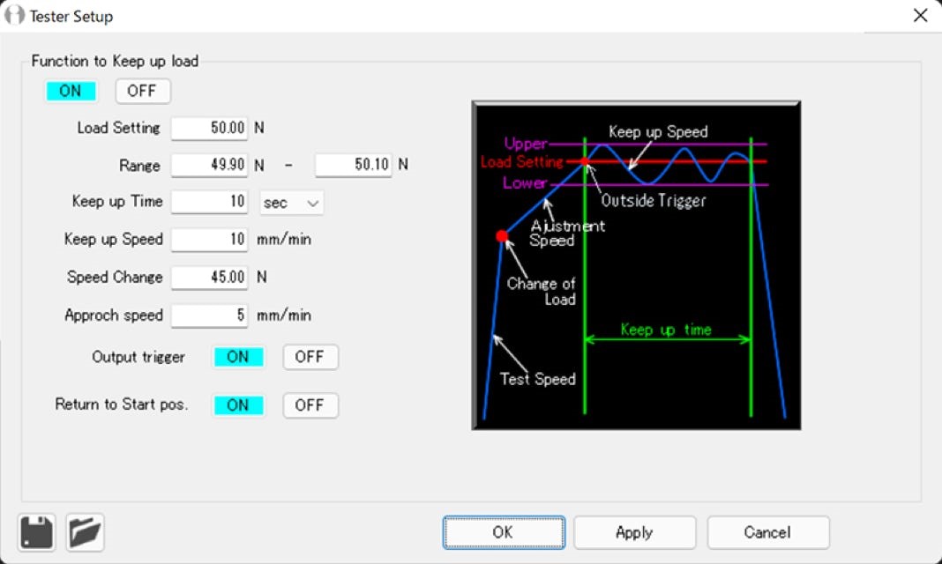942x564 pixels.
Task: Click the Tester Setup title bar icon
Action: pyautogui.click(x=15, y=16)
